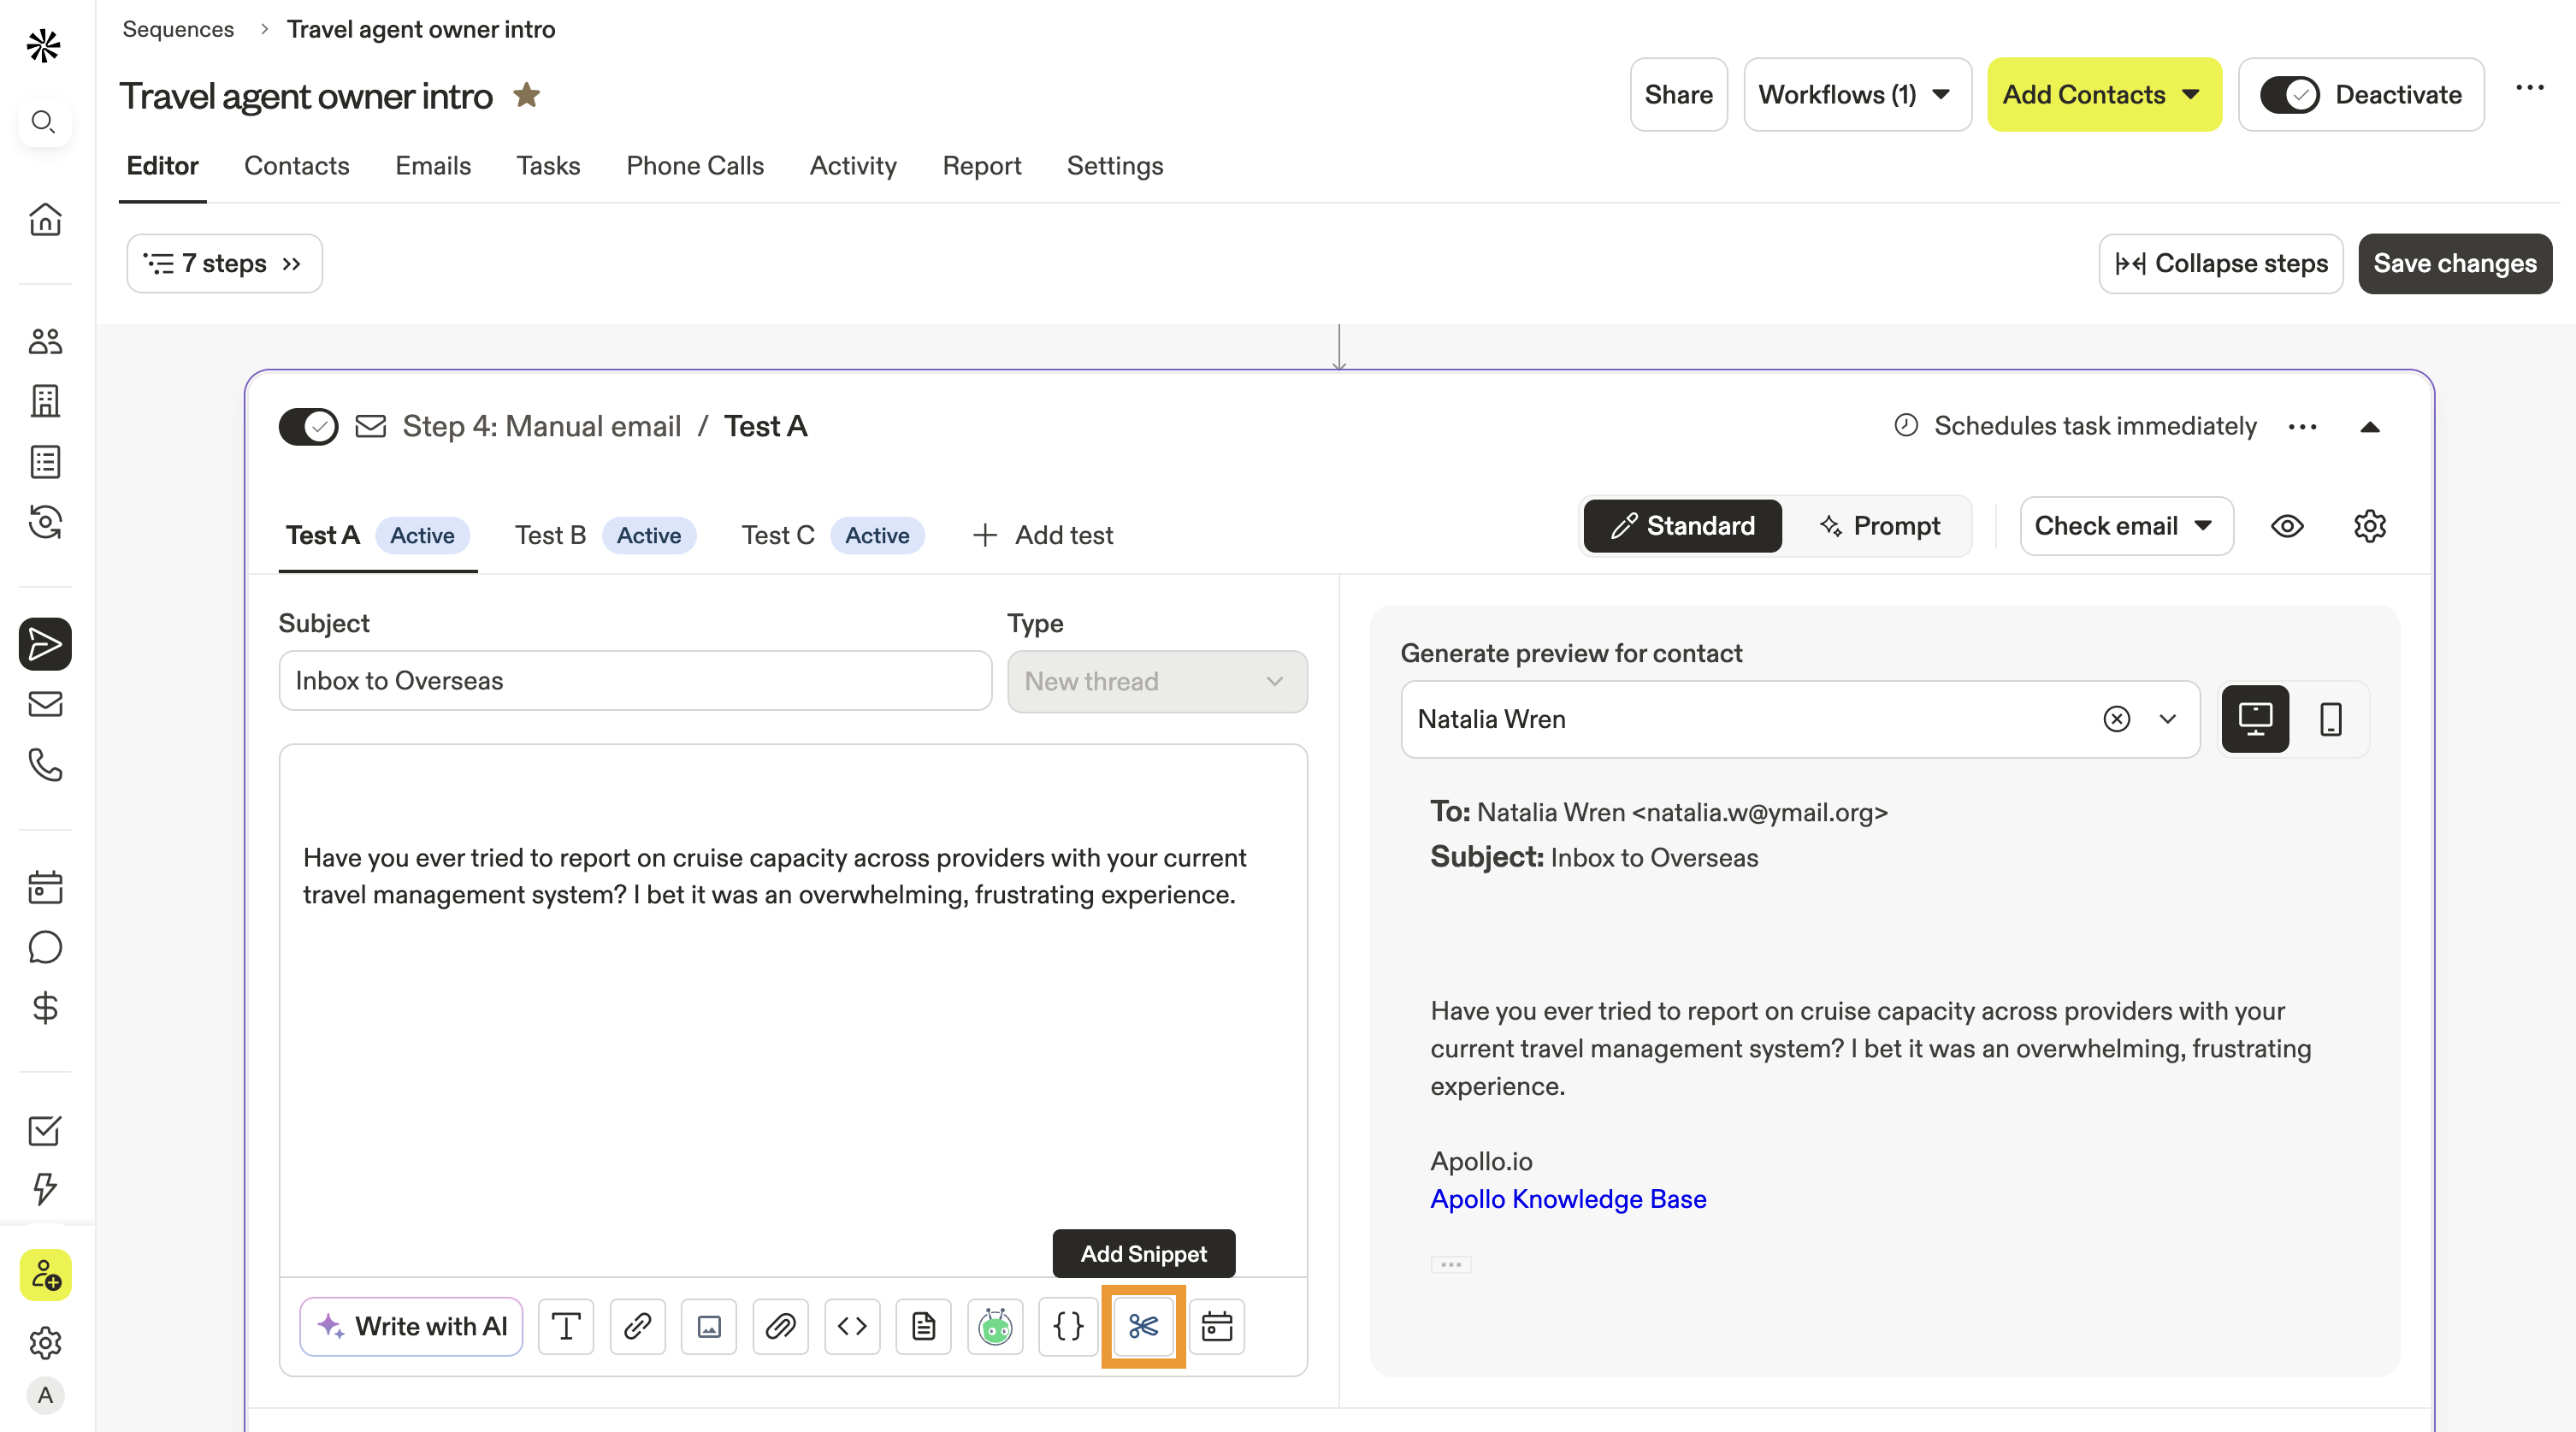
Task: Open the Check email dropdown
Action: (x=2125, y=526)
